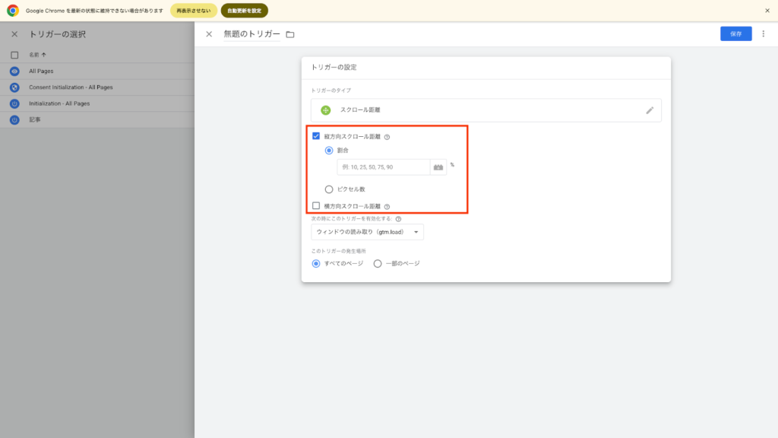Click the green スクロール距離 trigger type icon

tap(326, 110)
